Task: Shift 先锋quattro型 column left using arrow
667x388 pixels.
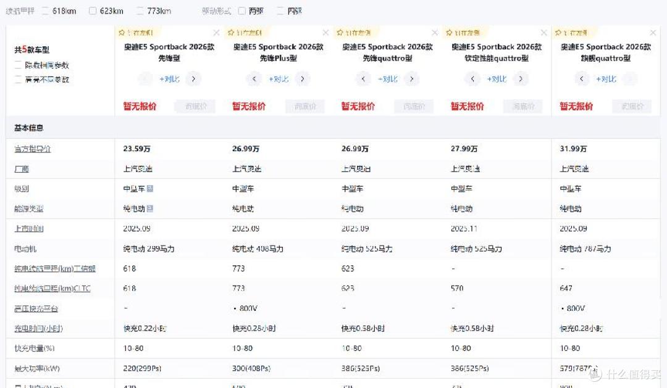Action: 363,78
